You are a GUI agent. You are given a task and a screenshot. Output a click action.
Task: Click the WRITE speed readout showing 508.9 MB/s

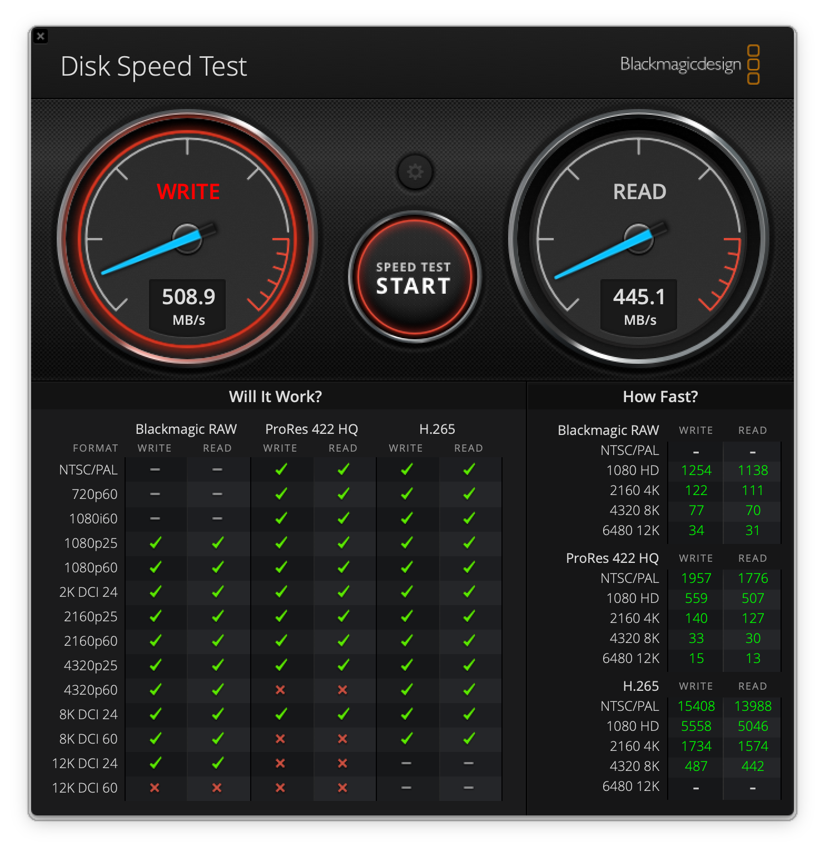point(187,305)
